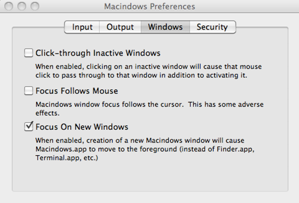Screen dimensions: 299x203
Task: Click the description mentioning mouse click pass through
Action: [x=148, y=71]
